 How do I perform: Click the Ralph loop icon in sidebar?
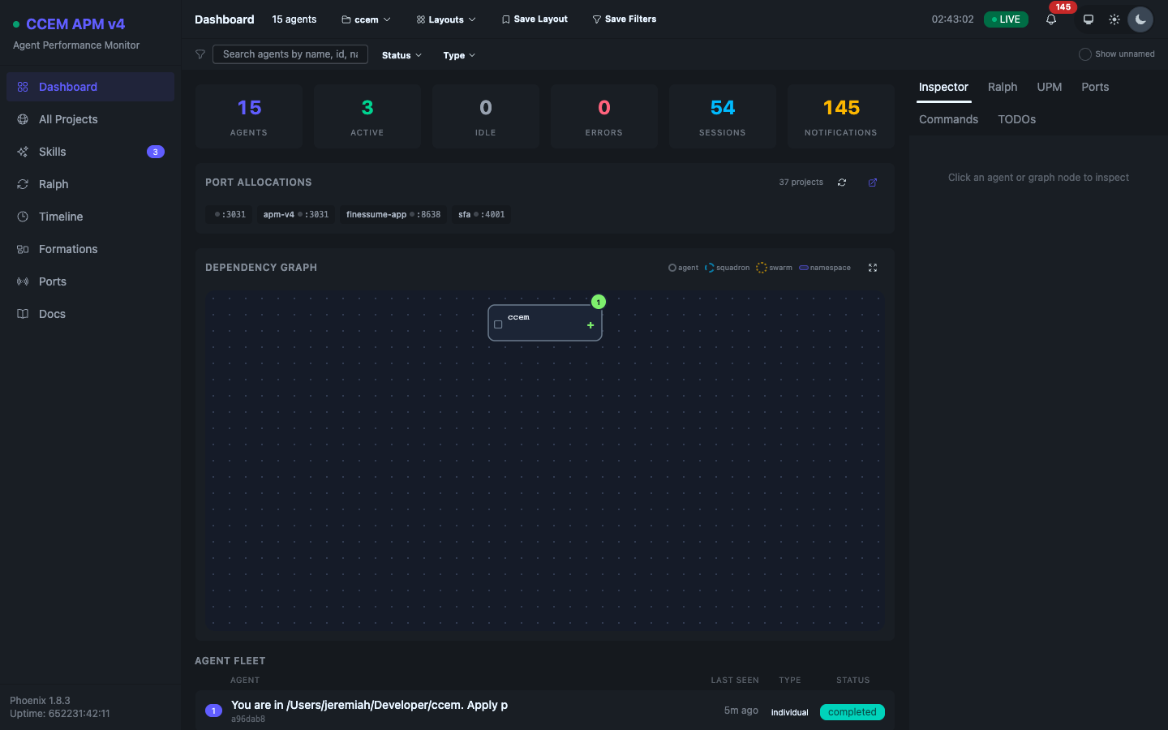coord(23,184)
